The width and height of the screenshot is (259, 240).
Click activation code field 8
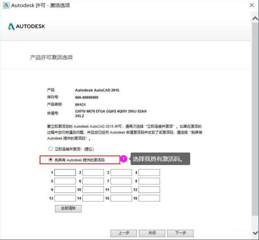pyautogui.click(x=149, y=181)
